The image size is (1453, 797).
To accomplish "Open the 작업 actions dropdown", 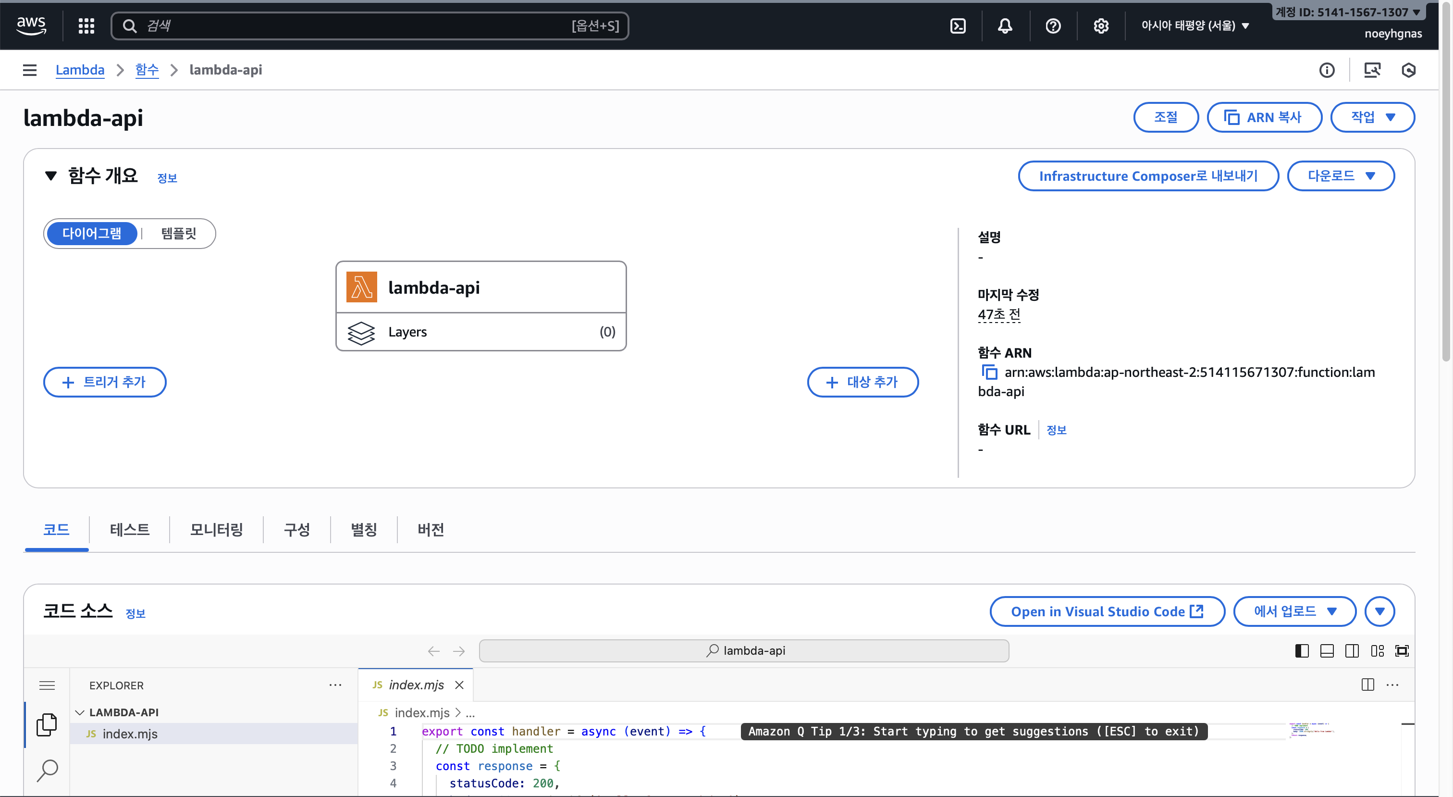I will point(1372,117).
